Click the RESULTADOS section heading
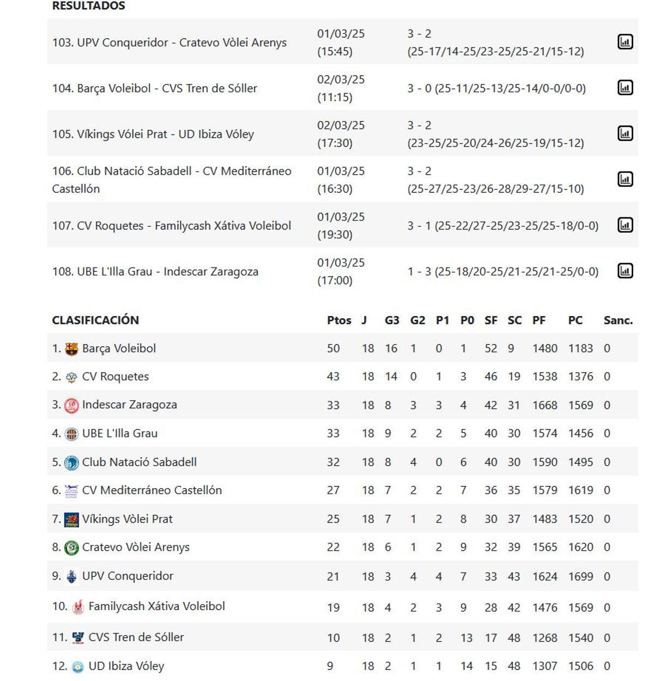 (88, 6)
